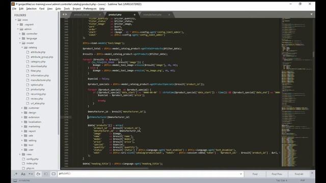Viewport: 326px width, 183px height.
Task: Open filter.php file icon in sidebar
Action: [28, 71]
